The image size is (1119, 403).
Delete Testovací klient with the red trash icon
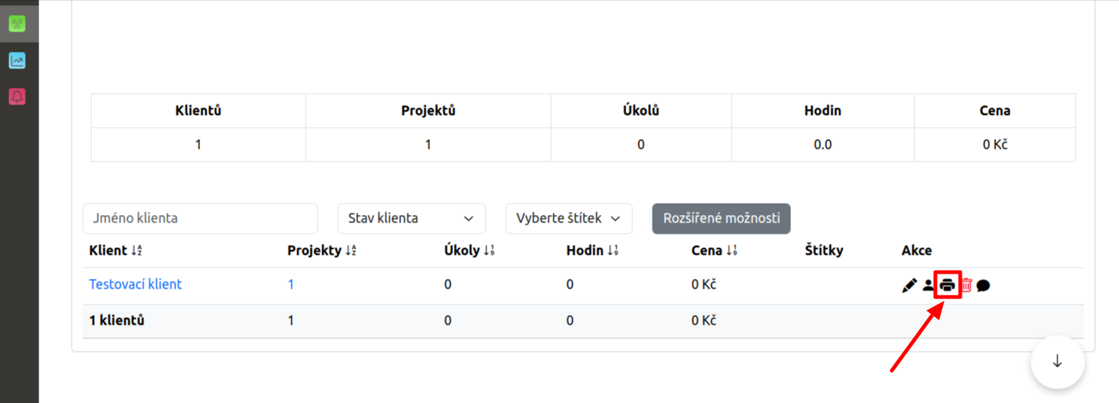click(x=966, y=286)
